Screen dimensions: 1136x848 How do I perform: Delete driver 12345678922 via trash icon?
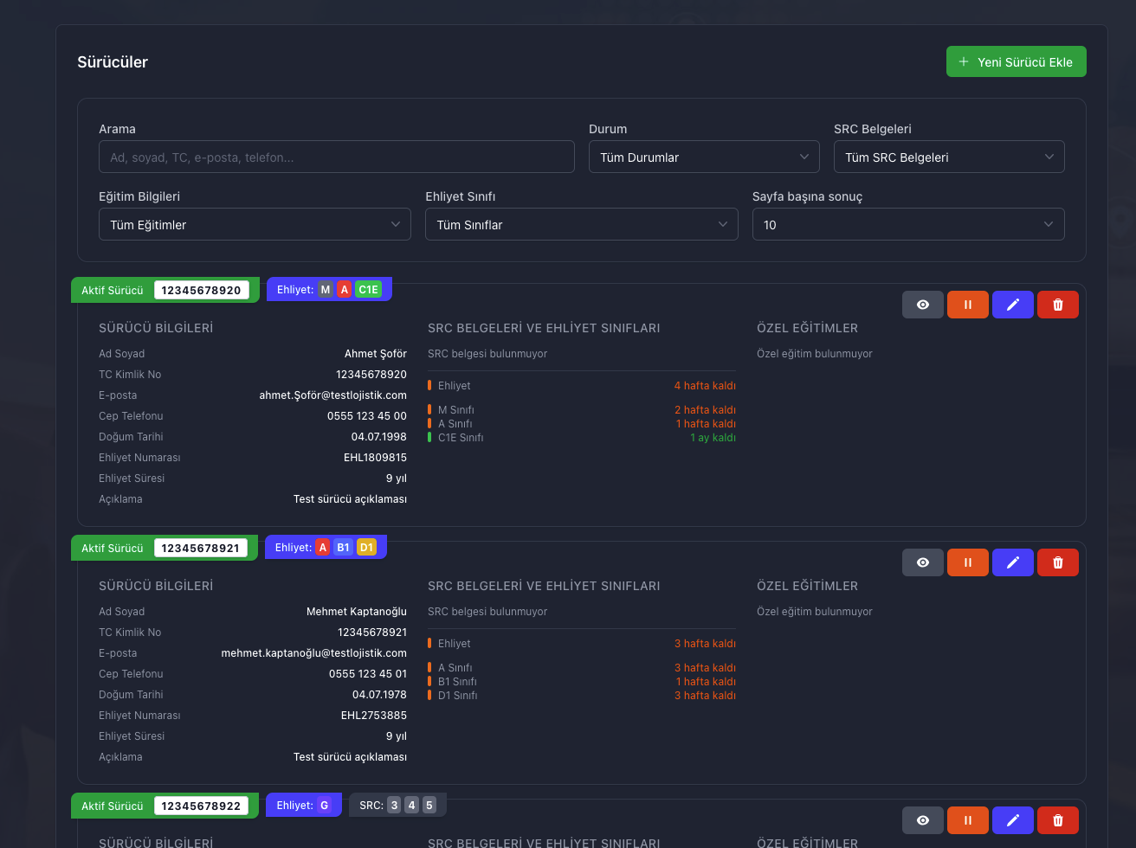pyautogui.click(x=1057, y=820)
